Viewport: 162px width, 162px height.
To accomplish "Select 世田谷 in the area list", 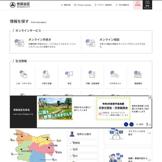I will (x=83, y=143).
